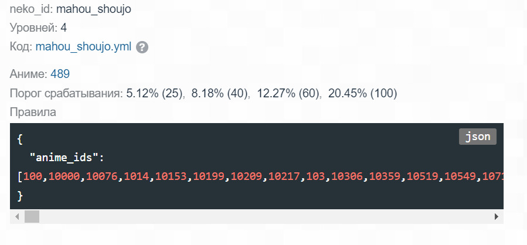Click the horizontal scrollbar thumb

(x=31, y=217)
